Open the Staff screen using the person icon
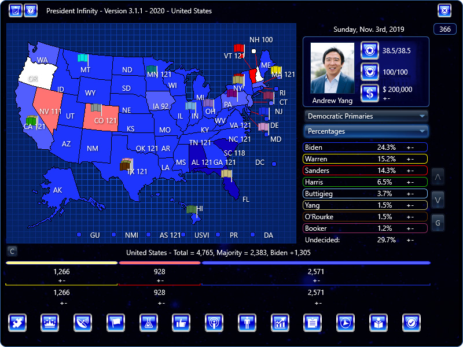The width and height of the screenshot is (463, 347). tap(248, 323)
